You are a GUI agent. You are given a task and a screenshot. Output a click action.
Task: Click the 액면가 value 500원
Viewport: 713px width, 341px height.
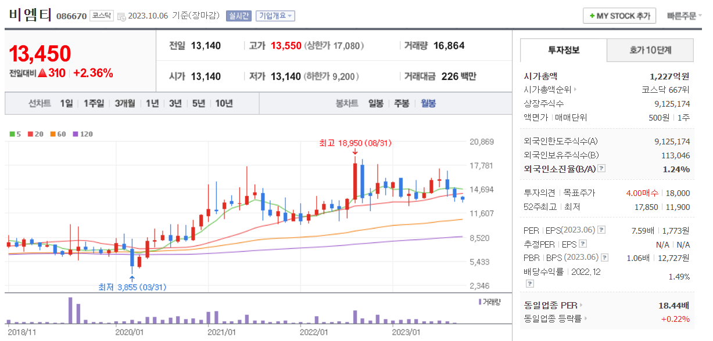click(x=658, y=117)
